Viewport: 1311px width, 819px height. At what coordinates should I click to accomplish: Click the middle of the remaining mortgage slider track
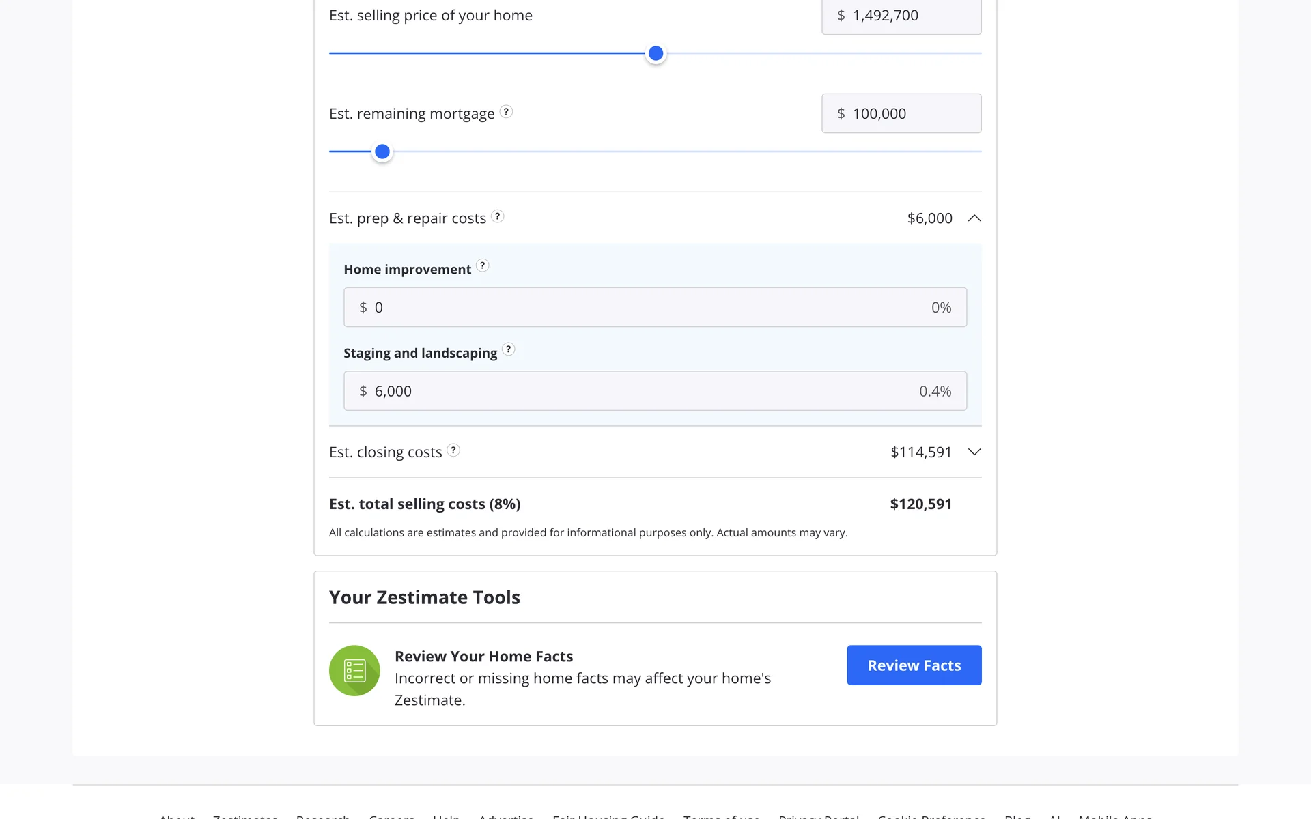tap(655, 152)
